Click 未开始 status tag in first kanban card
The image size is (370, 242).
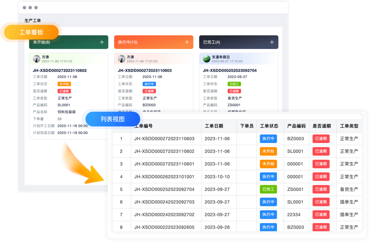point(64,84)
